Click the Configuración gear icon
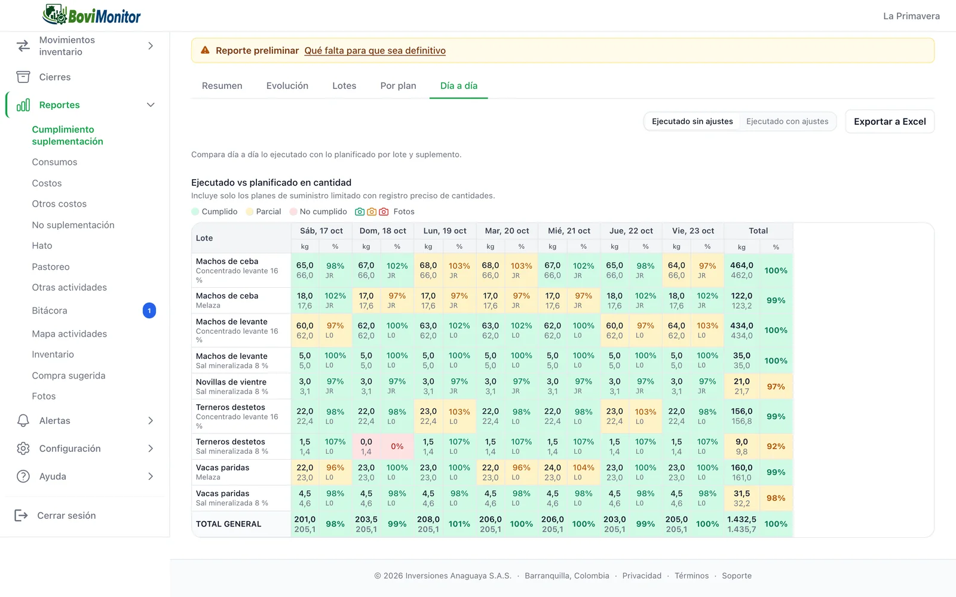Screen dimensions: 956x597 [x=23, y=448]
